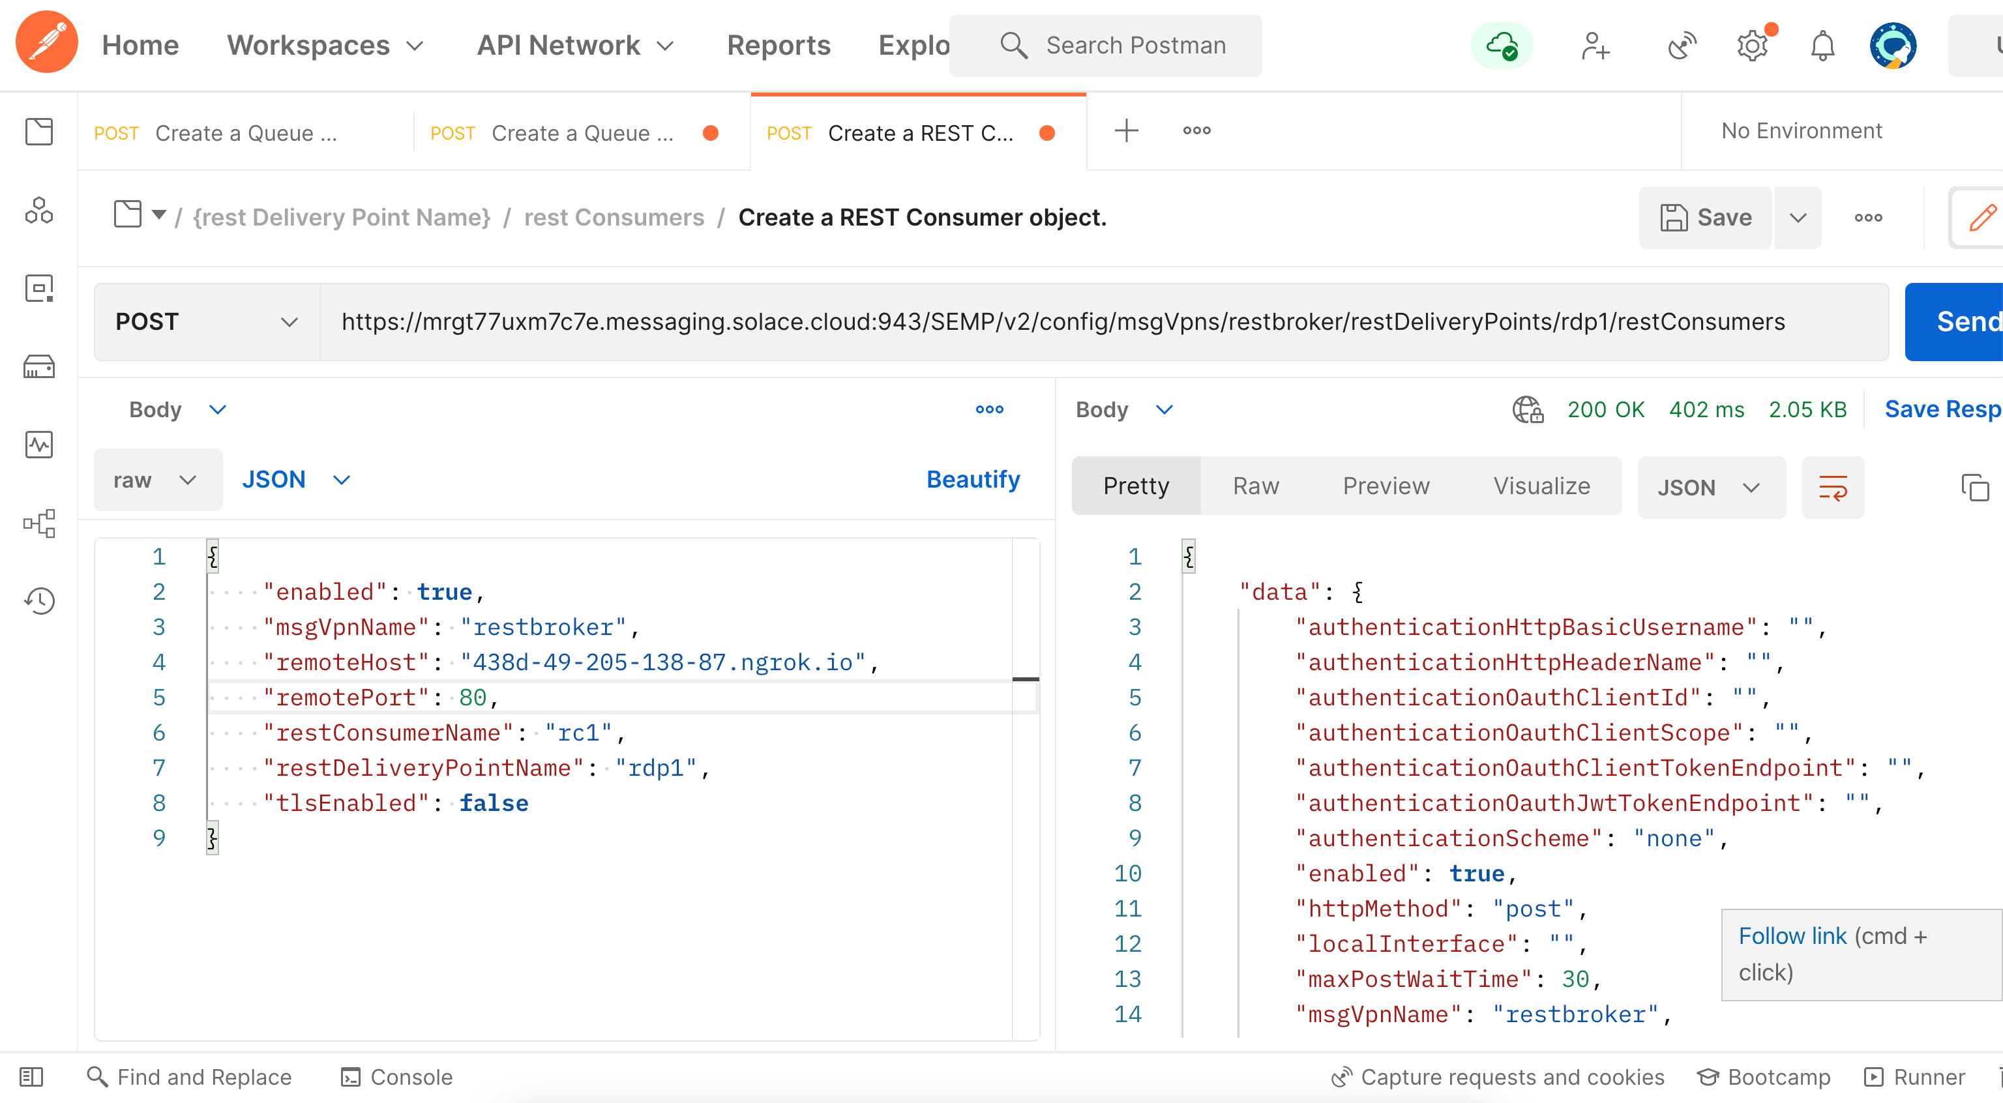Copy response with the copy icon
This screenshot has height=1103, width=2003.
pos(1974,488)
